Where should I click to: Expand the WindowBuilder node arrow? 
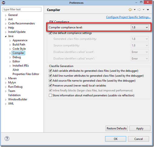coord(6,100)
